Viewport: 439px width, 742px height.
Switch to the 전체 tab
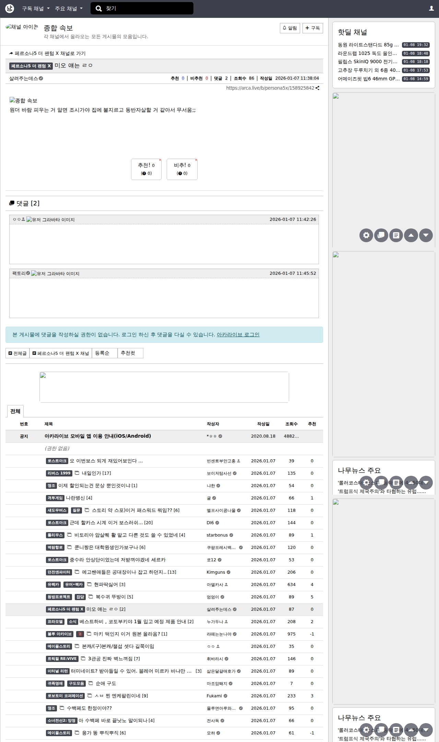click(15, 411)
